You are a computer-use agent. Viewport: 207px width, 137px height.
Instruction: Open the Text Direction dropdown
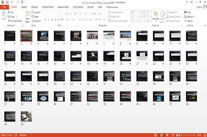pos(116,12)
